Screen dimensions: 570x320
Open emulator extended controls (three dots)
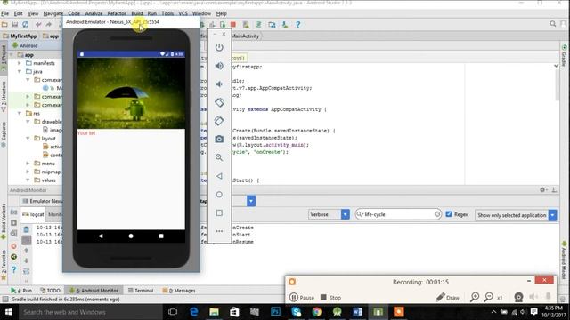pyautogui.click(x=219, y=231)
